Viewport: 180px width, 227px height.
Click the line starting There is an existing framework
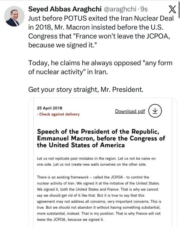(93, 177)
